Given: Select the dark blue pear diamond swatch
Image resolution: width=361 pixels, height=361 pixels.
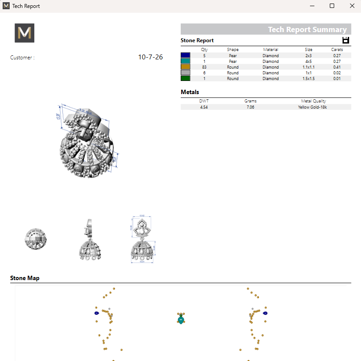Looking at the screenshot, I should pyautogui.click(x=185, y=55).
